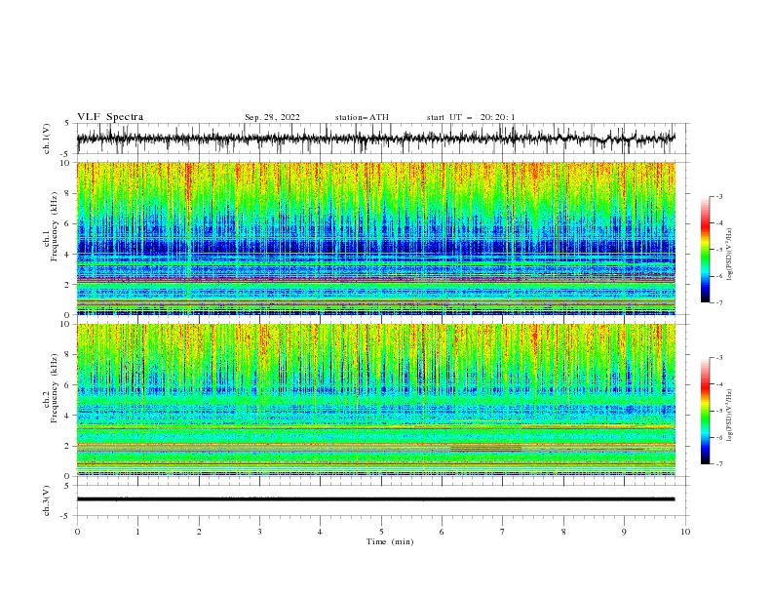Viewport: 772px width, 597px height.
Task: Click the '-3' label on upper colorbar
Action: 718,196
